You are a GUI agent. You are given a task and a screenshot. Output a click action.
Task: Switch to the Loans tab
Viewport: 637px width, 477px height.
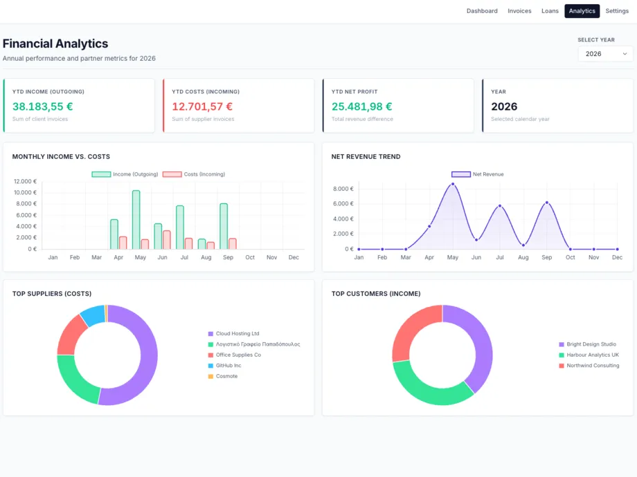click(x=550, y=11)
